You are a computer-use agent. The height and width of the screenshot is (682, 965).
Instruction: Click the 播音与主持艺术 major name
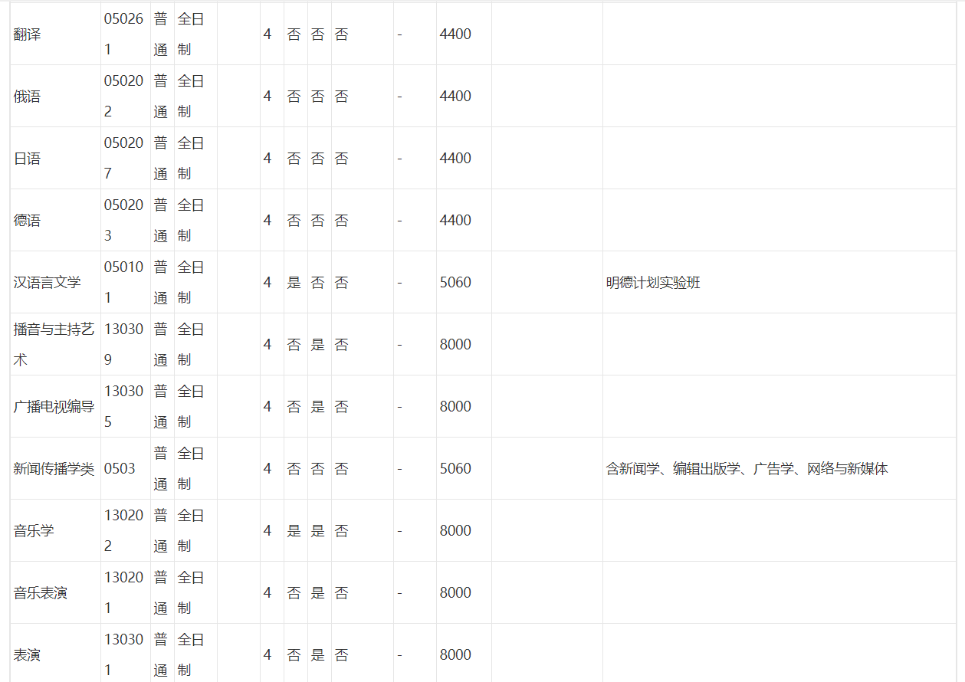[x=54, y=344]
